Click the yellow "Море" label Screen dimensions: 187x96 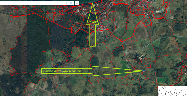point(93,22)
